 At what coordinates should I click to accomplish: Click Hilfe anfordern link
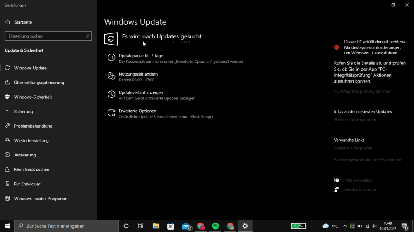point(358,180)
